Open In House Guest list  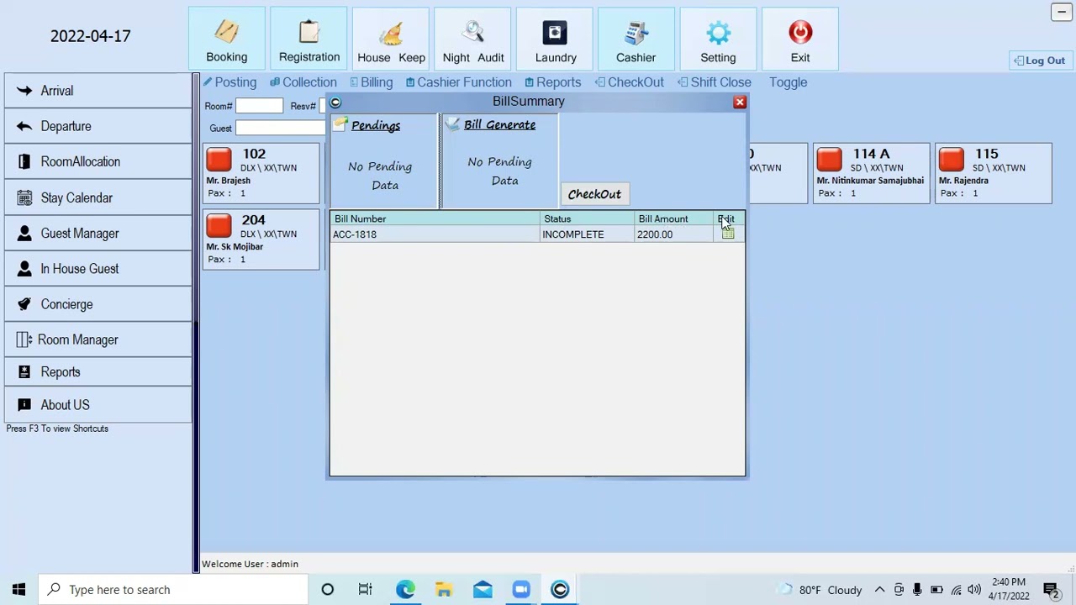pos(98,269)
